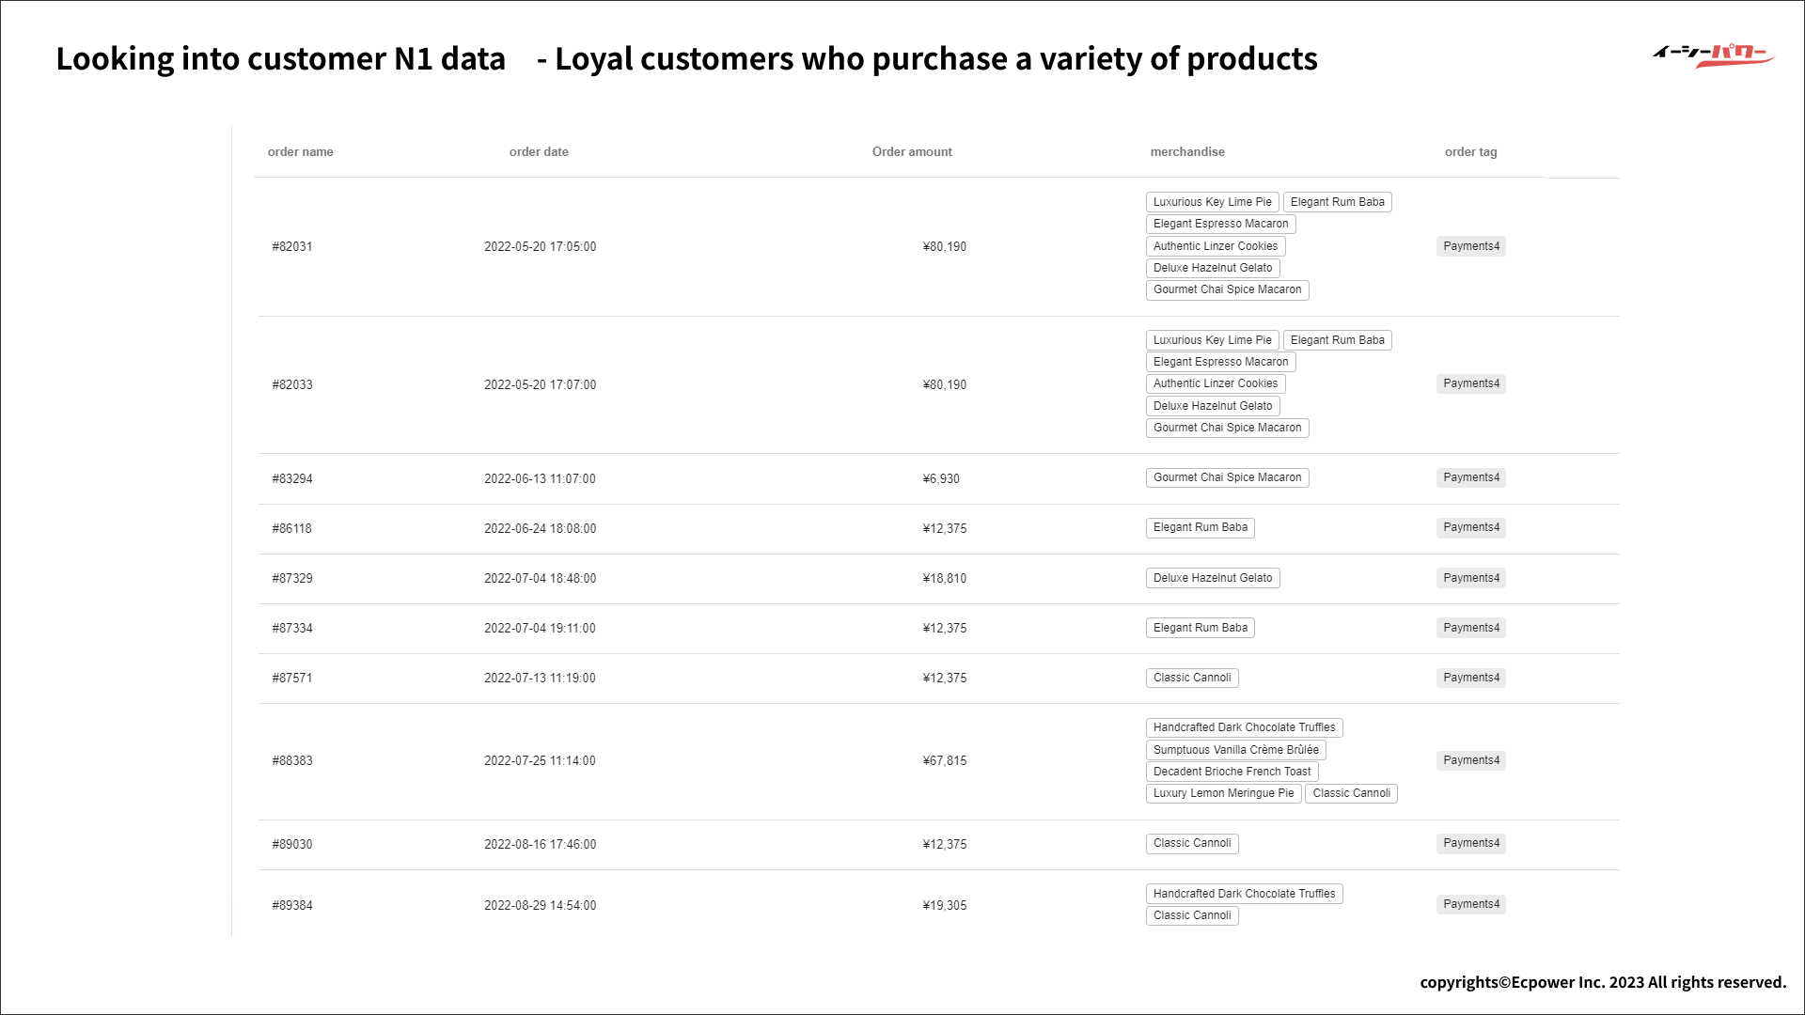Screen dimensions: 1805x1015
Task: Open order #83294
Action: click(292, 479)
